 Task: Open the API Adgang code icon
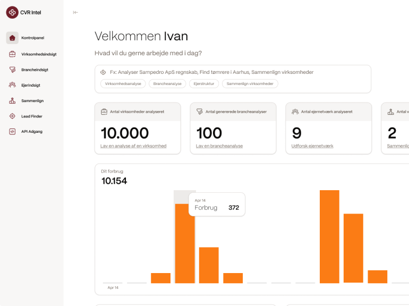[x=12, y=131]
